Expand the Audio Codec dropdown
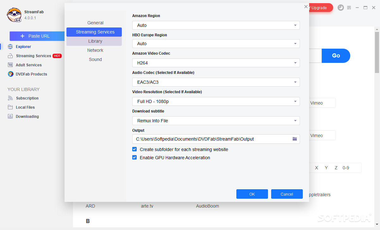Viewport: 380px width, 230px height. click(216, 82)
